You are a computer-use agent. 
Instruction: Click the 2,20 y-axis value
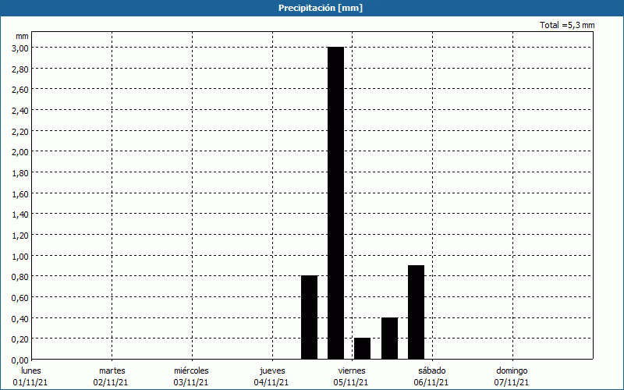(20, 131)
